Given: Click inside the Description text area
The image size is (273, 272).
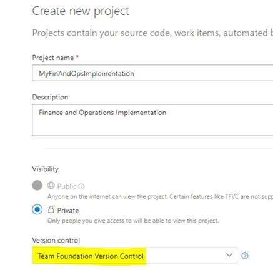Looking at the screenshot, I should point(152,120).
